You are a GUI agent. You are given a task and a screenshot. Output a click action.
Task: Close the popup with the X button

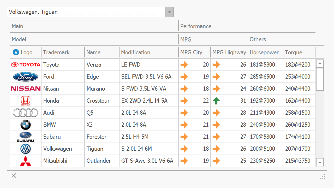point(14,175)
